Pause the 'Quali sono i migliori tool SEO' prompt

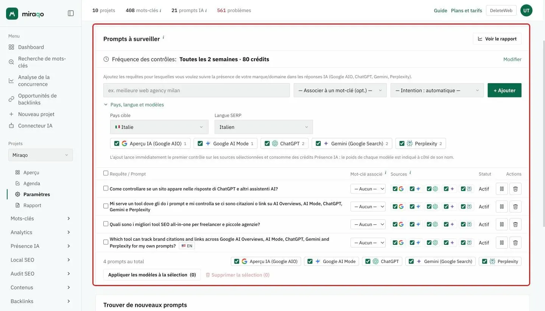502,224
